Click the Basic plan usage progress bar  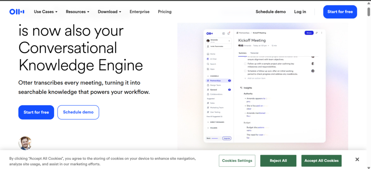pos(217,138)
